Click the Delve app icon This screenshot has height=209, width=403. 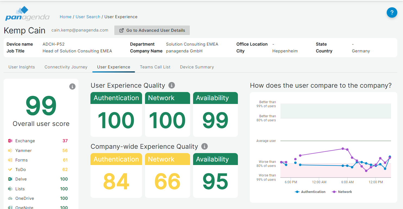point(10,179)
